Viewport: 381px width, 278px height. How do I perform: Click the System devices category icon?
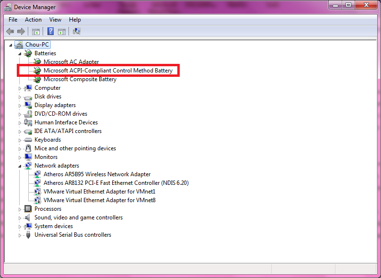[x=28, y=226]
